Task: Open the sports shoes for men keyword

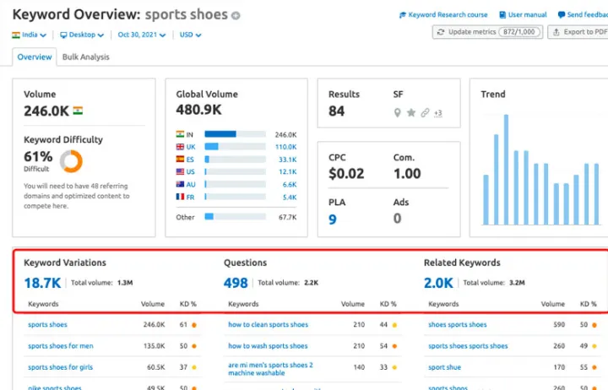Action: [x=61, y=346]
